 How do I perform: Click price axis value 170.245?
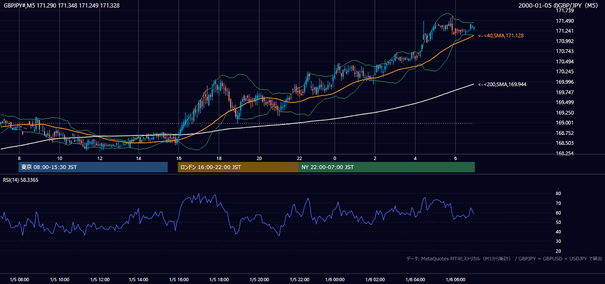(564, 72)
